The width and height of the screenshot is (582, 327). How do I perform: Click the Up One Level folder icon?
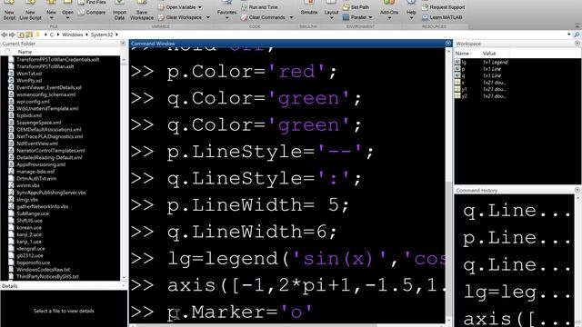(21, 35)
